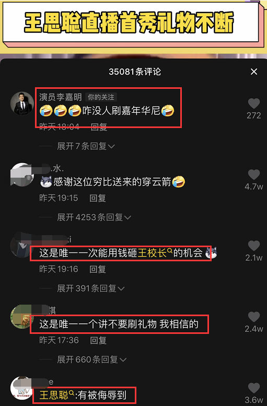Like 演员李嘉明's comment with heart icon
Image resolution: width=267 pixels, height=406 pixels.
[254, 103]
